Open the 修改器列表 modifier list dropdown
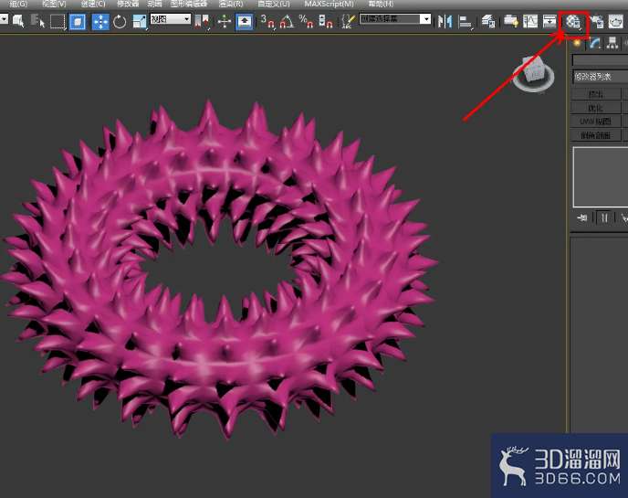Image resolution: width=628 pixels, height=498 pixels. coord(601,76)
